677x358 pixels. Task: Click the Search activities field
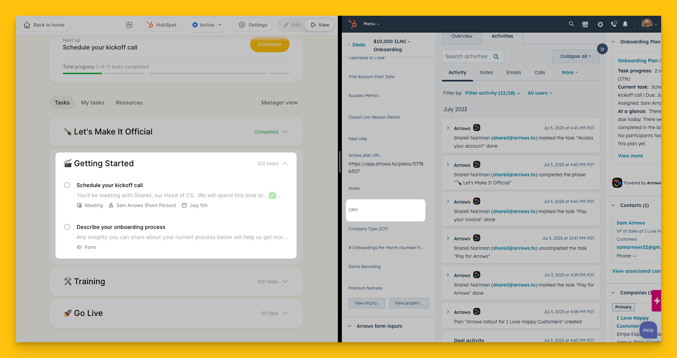point(473,56)
